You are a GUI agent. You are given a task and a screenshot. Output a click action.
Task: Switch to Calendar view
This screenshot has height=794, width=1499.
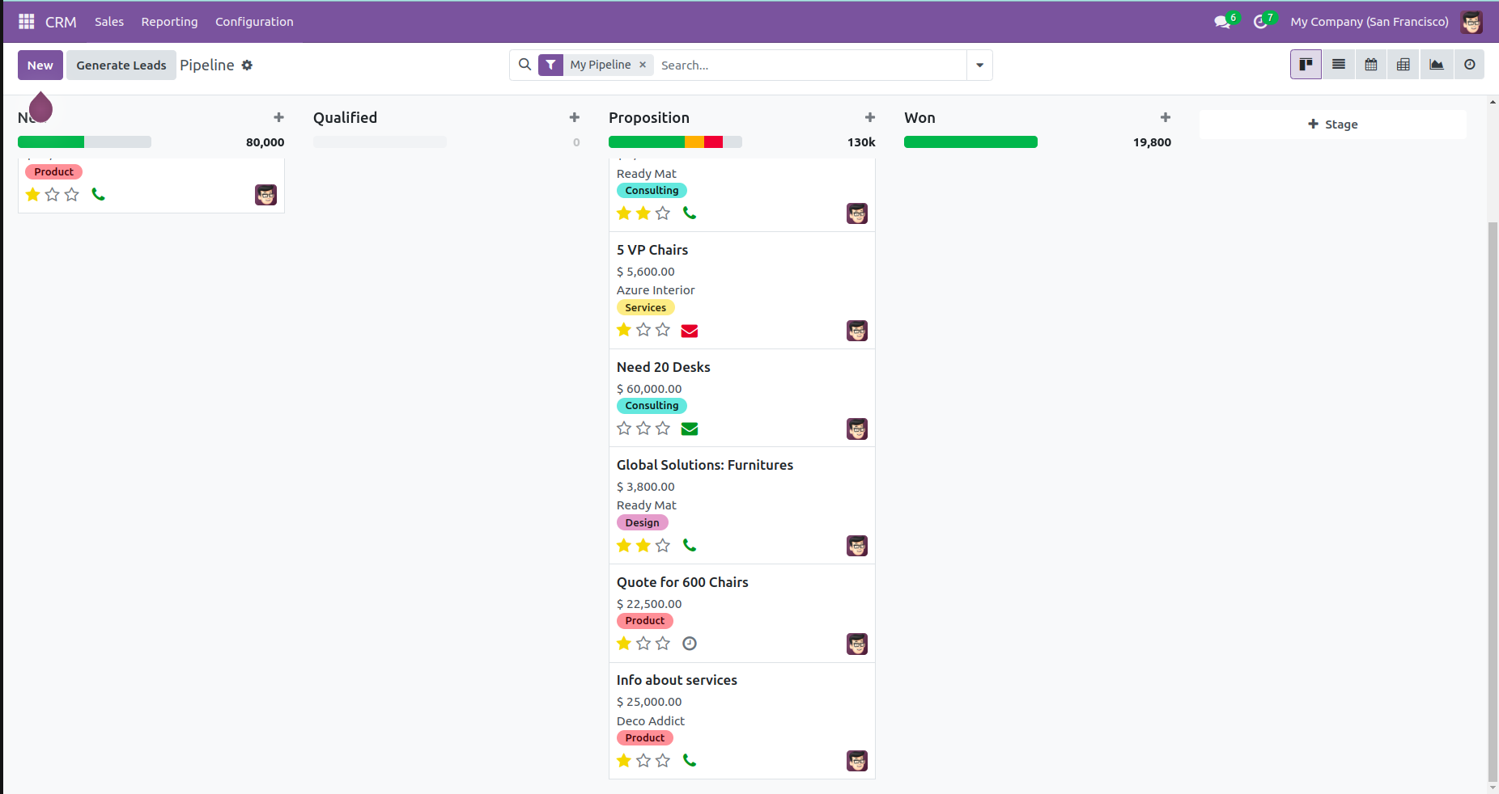point(1371,65)
